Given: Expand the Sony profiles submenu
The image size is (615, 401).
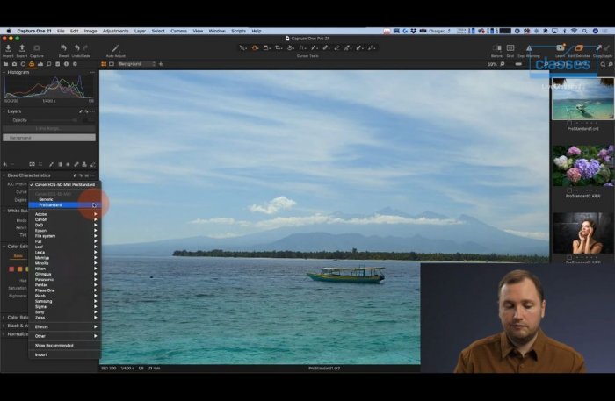Looking at the screenshot, I should point(41,311).
